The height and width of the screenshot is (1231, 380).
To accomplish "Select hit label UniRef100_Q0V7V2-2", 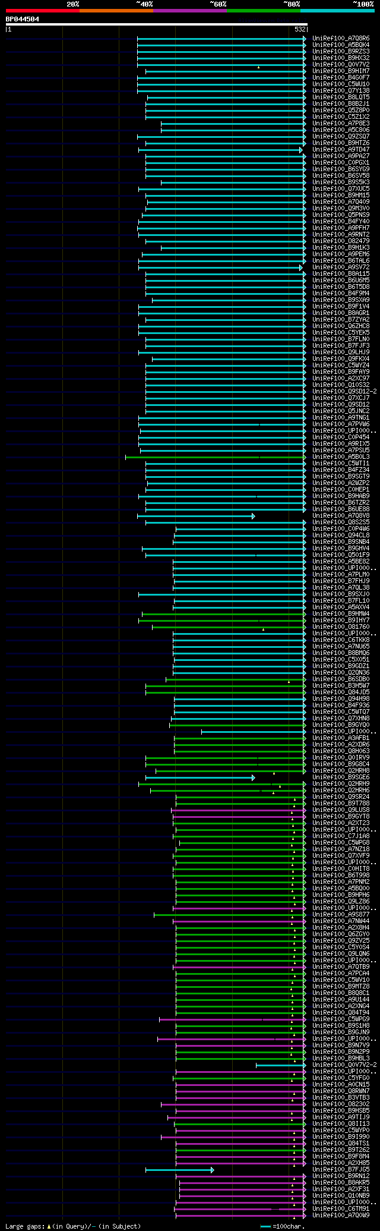I will coord(344,1065).
